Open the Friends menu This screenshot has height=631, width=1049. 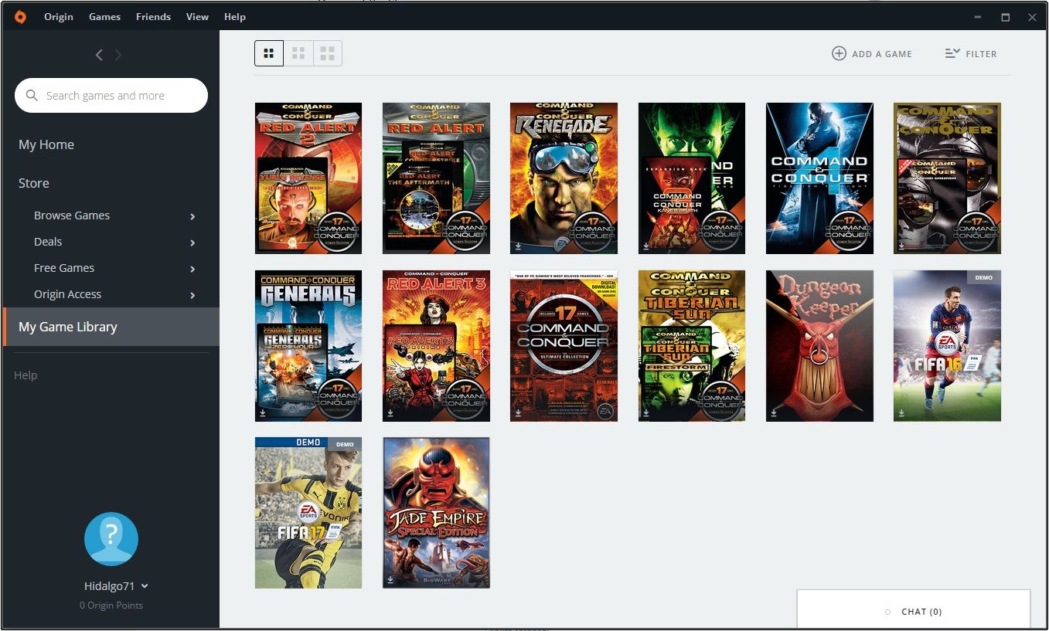153,16
